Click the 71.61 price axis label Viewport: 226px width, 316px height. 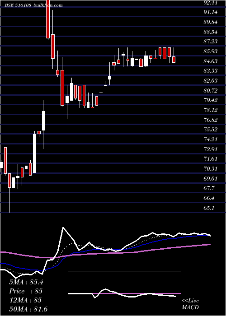click(x=210, y=159)
